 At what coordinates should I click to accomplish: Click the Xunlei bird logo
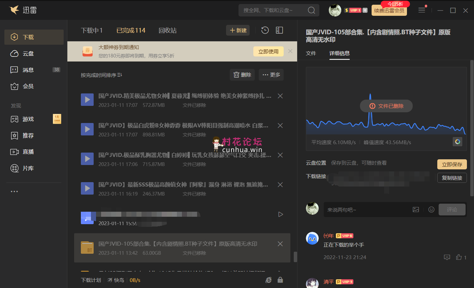tap(14, 10)
